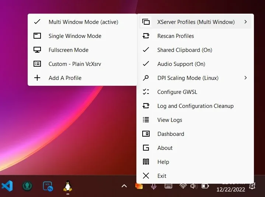Click the orange GWSL tray icon
Image resolution: width=265 pixels, height=197 pixels.
139,186
